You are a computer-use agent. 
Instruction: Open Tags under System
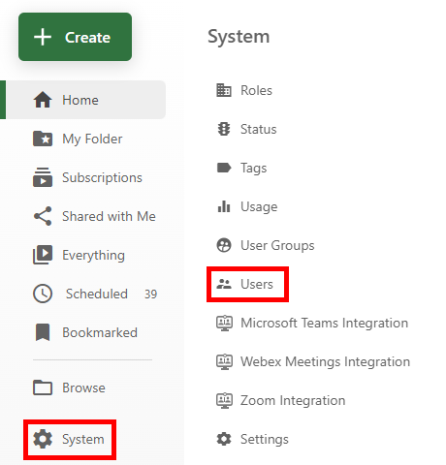click(254, 169)
